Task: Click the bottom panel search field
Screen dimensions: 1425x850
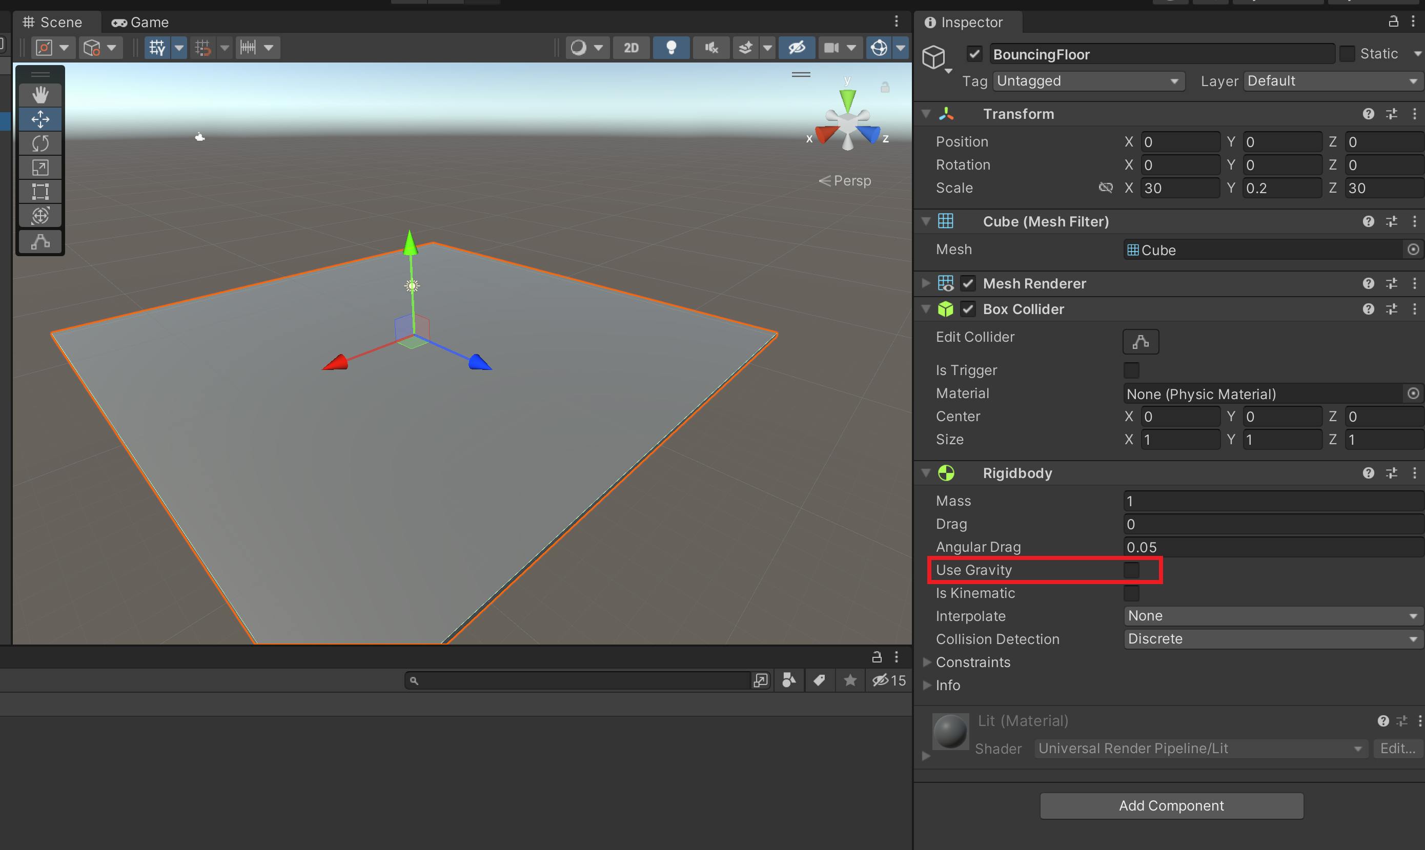Action: coord(578,680)
